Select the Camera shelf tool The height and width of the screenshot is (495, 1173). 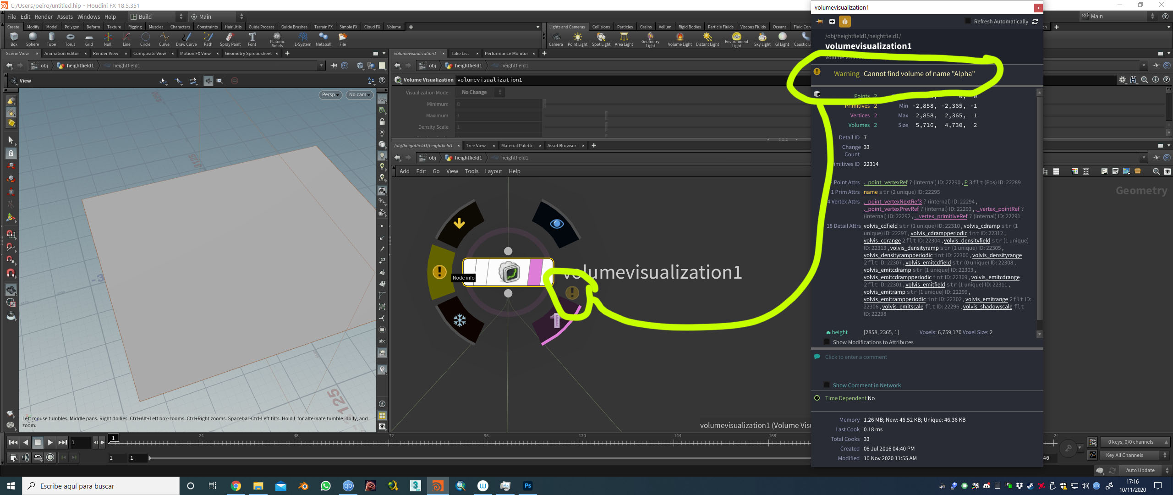[555, 39]
